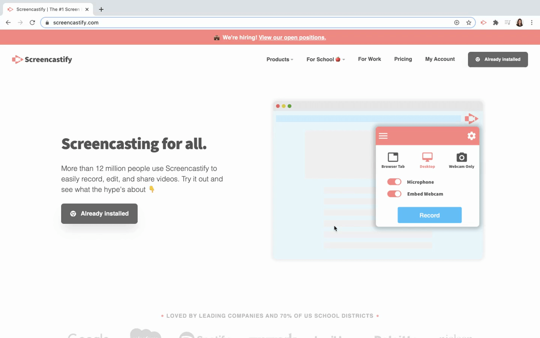Screen dimensions: 540x338
Task: Open the Pricing page
Action: 403,59
